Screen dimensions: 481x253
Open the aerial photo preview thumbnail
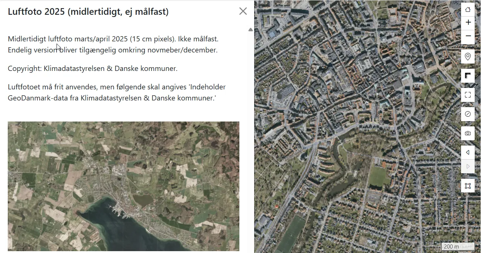pos(123,187)
